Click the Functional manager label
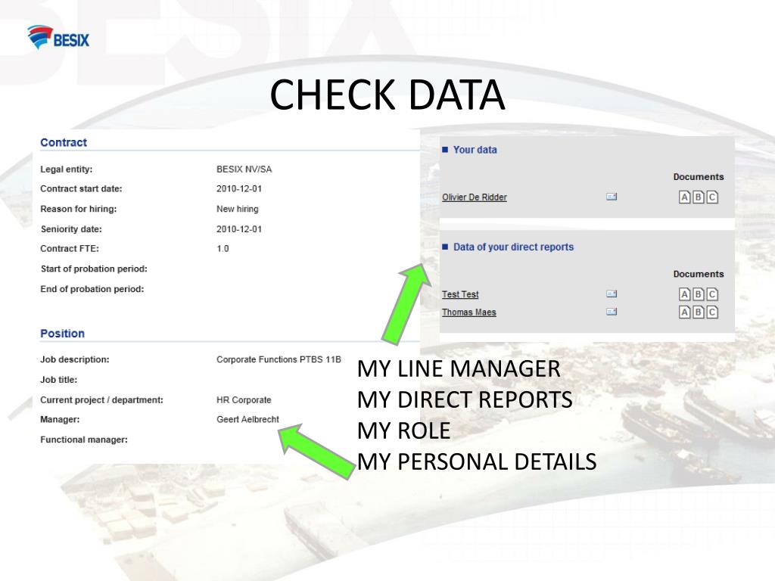The height and width of the screenshot is (581, 775). pos(84,440)
